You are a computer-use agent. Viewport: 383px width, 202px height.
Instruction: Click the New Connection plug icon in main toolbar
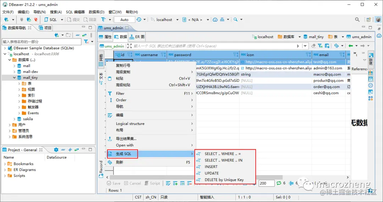pos(6,20)
